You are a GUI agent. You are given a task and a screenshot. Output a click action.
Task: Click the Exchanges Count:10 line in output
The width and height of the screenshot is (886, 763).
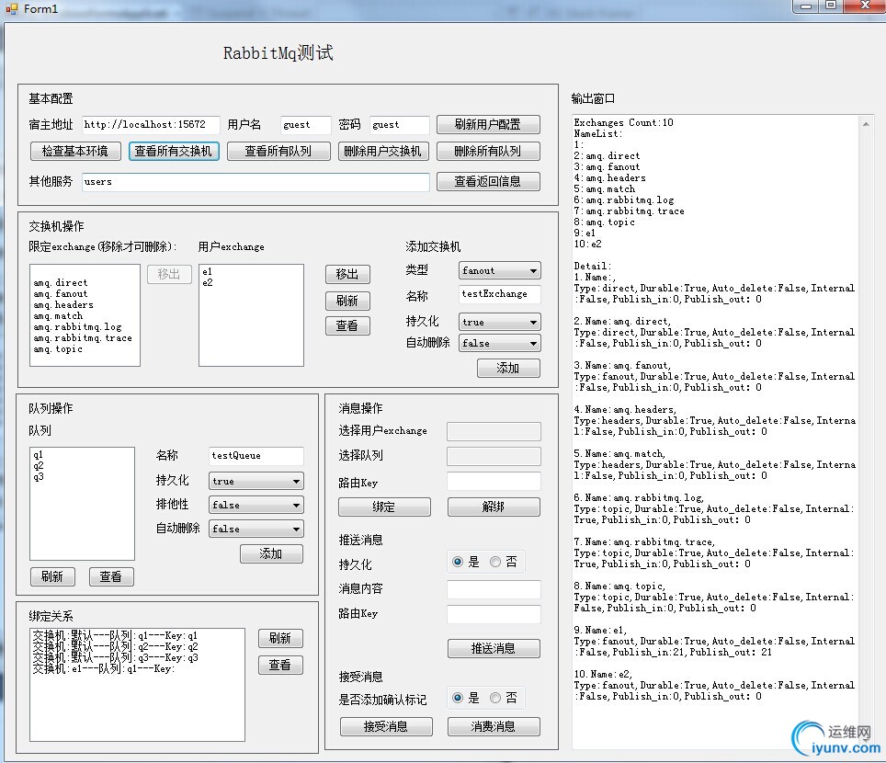coord(623,122)
